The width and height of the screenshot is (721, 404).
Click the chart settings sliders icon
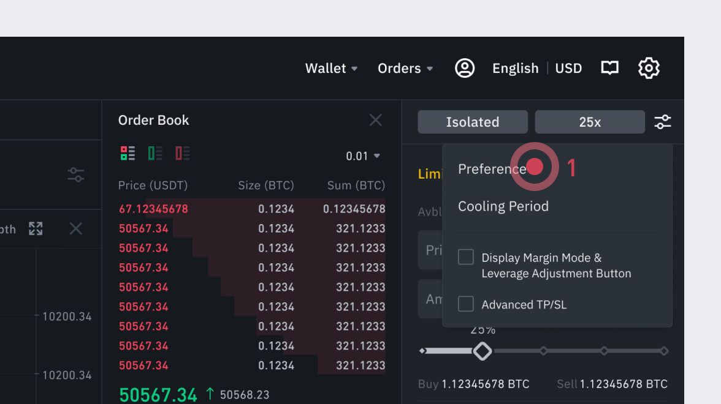click(75, 175)
